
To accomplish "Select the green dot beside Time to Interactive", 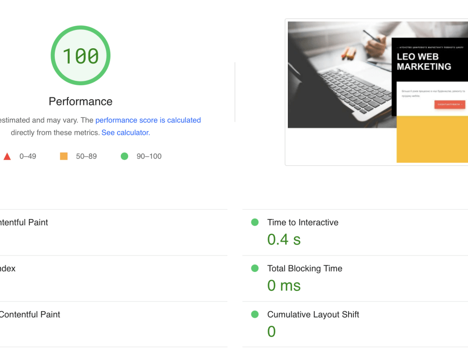I will (x=255, y=222).
